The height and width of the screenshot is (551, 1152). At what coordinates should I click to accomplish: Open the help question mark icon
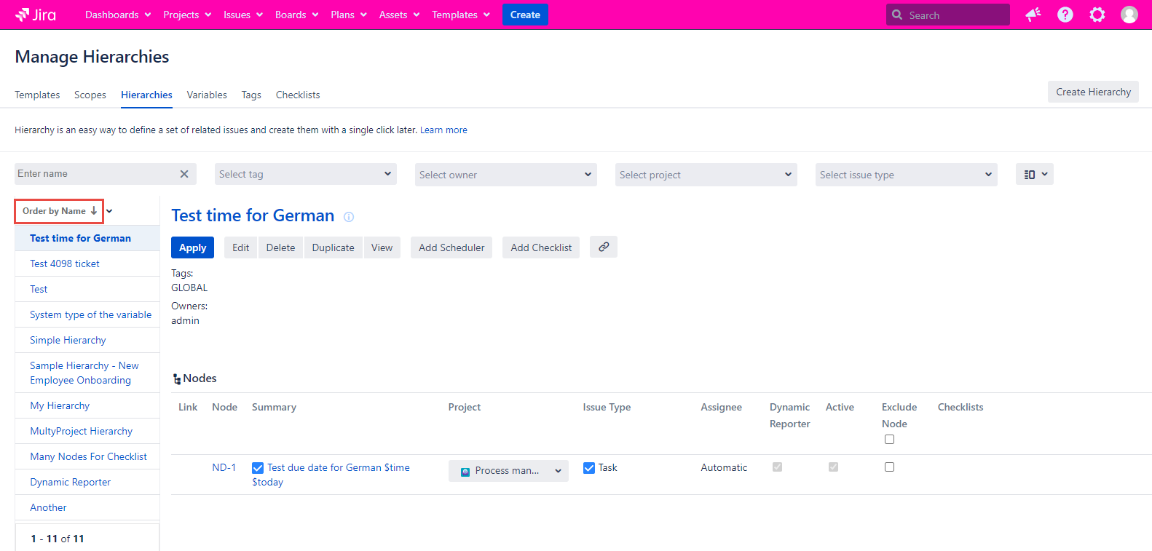coord(1065,15)
